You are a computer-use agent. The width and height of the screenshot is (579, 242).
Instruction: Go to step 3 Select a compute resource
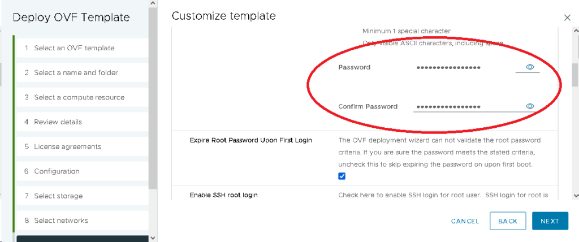pyautogui.click(x=79, y=97)
